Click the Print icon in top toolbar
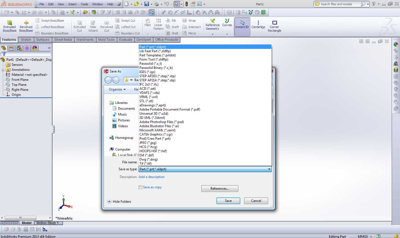The width and height of the screenshot is (400, 238). click(x=157, y=4)
